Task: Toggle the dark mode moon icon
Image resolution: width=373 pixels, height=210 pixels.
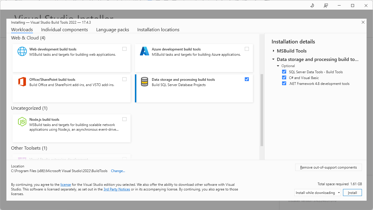Action: 312,6
